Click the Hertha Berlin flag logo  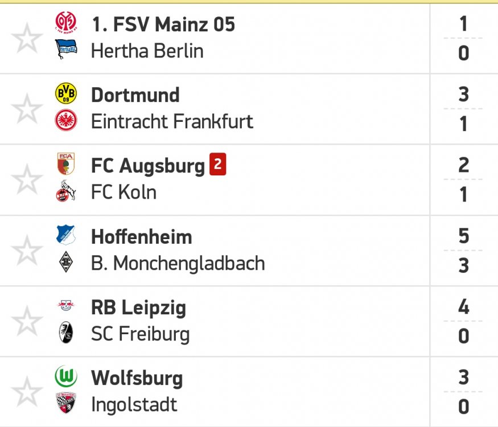pos(66,49)
